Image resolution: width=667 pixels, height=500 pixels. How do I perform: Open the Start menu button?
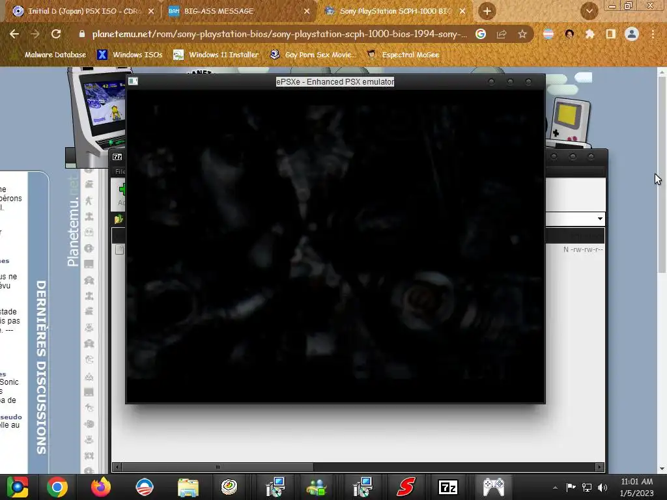click(x=18, y=487)
